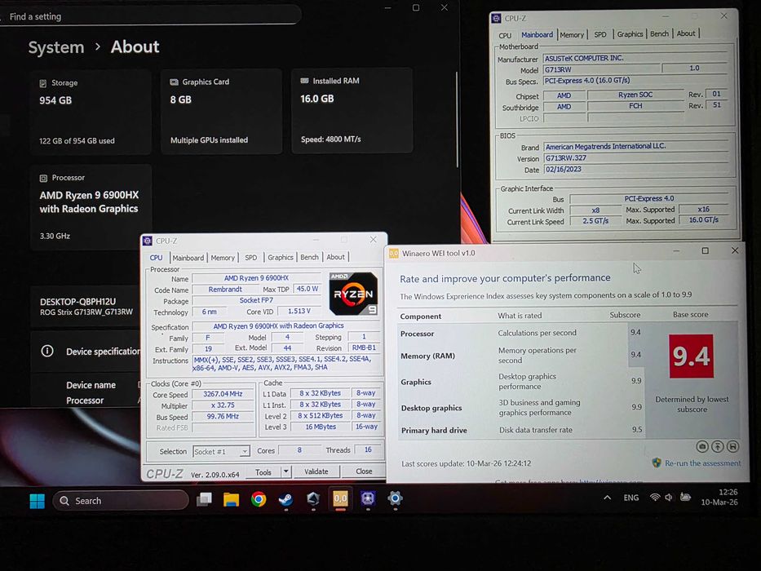Click the Wi-Fi network tray icon
This screenshot has height=571, width=761.
click(x=655, y=498)
